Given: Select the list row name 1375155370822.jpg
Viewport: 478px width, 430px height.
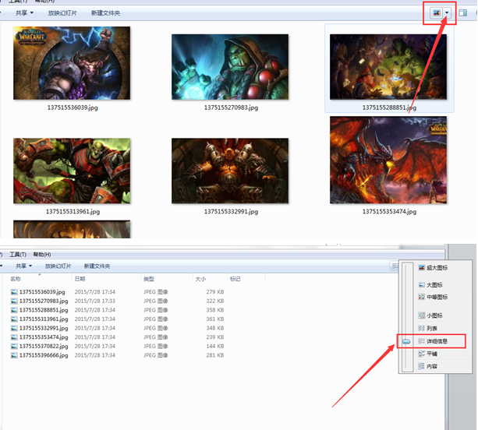Looking at the screenshot, I should (44, 346).
